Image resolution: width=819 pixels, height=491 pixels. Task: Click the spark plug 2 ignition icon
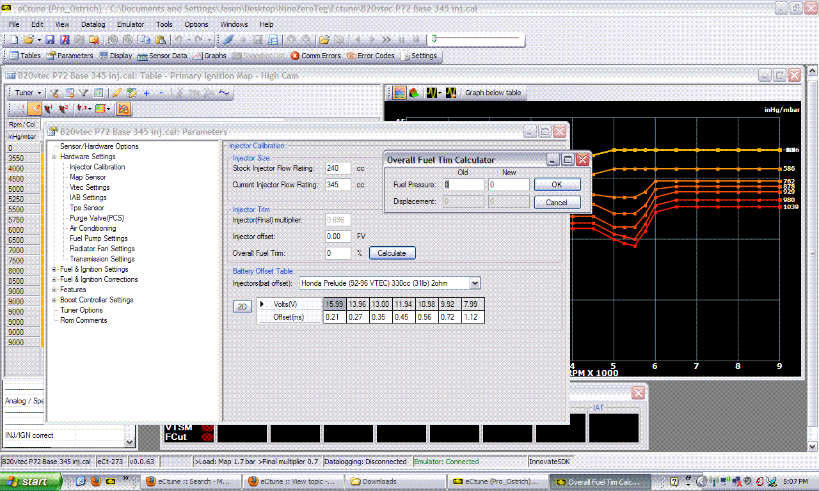[x=63, y=109]
